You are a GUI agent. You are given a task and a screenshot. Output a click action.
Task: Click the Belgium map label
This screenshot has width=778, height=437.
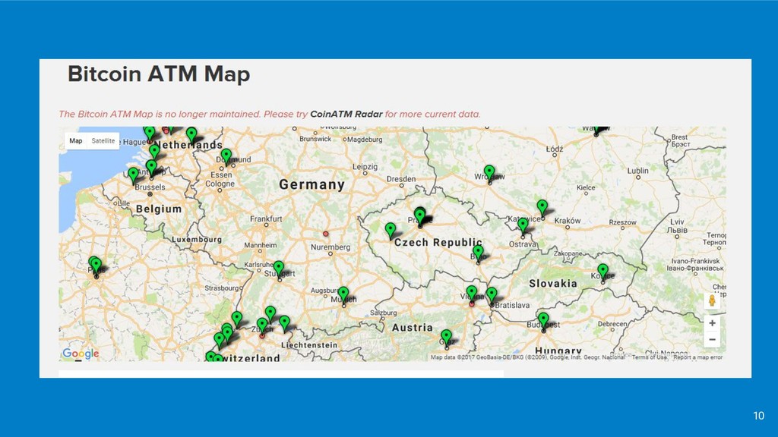159,209
